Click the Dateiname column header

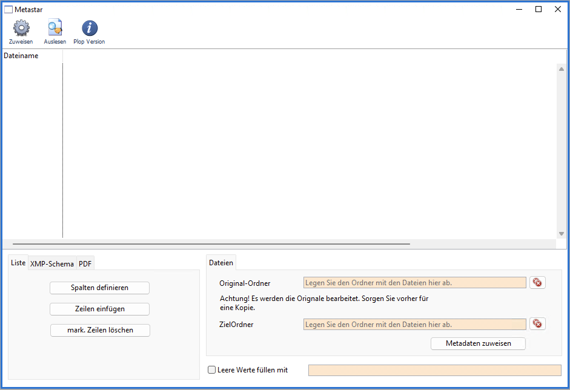31,56
